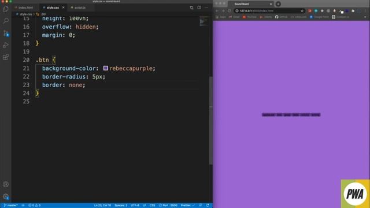The image size is (370, 208).
Task: Open a new browser tab
Action: click(x=278, y=4)
